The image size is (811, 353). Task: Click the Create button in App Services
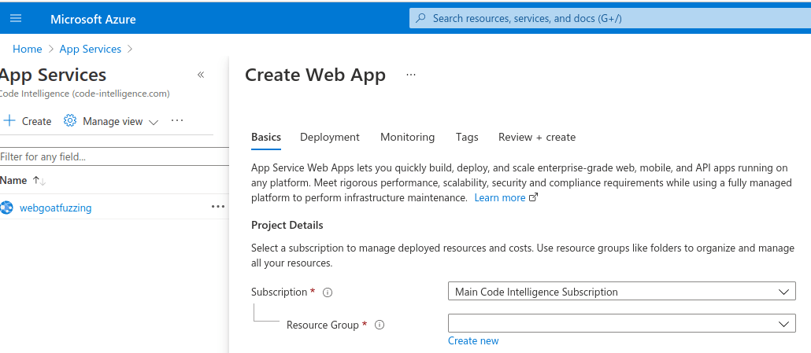pyautogui.click(x=28, y=121)
